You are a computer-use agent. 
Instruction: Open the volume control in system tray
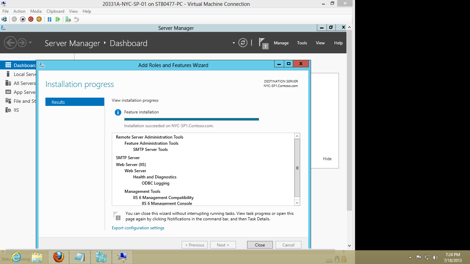pos(435,257)
